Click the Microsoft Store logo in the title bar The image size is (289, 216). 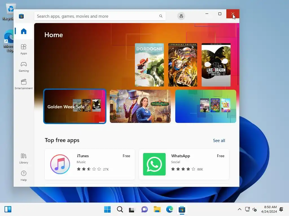tap(21, 16)
